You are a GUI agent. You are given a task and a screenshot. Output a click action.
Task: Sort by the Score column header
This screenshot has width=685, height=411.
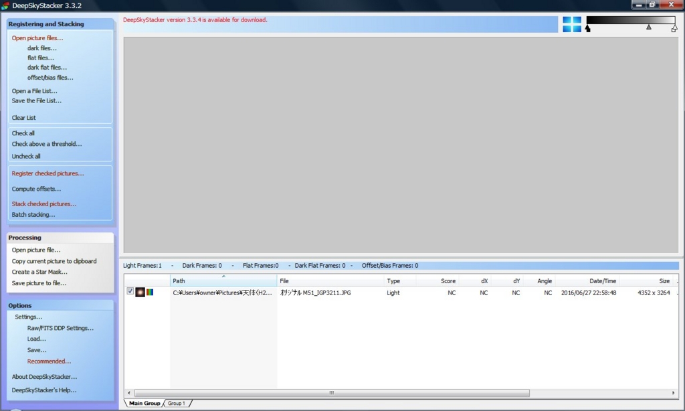(437, 280)
